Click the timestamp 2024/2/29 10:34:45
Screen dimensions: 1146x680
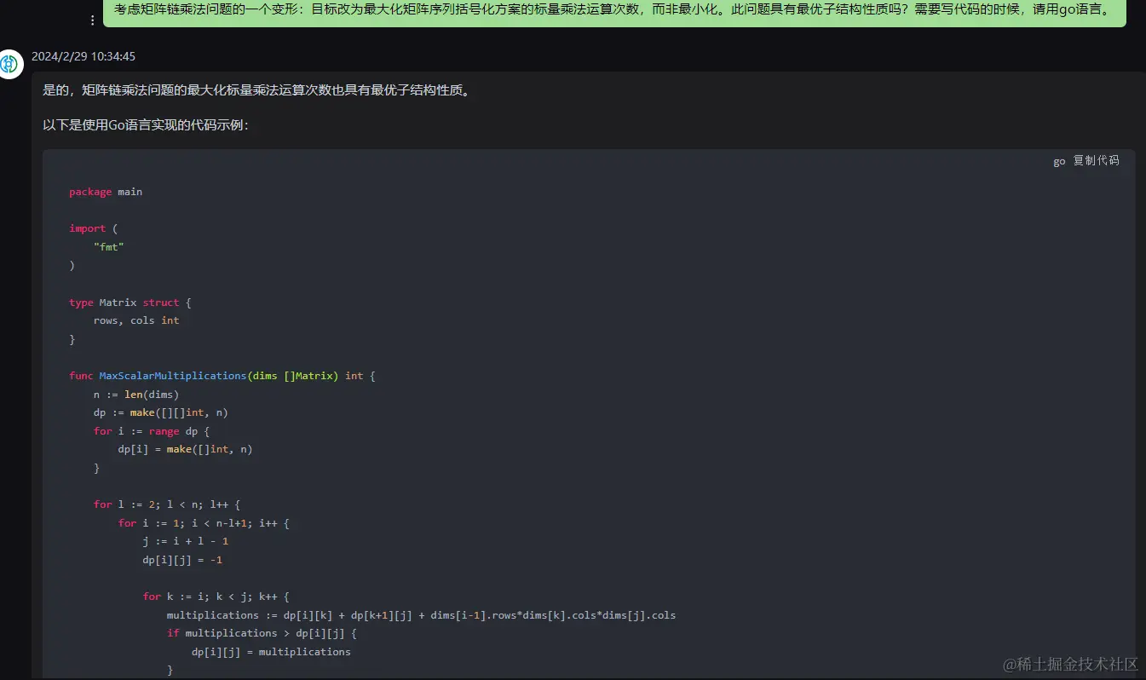[84, 56]
